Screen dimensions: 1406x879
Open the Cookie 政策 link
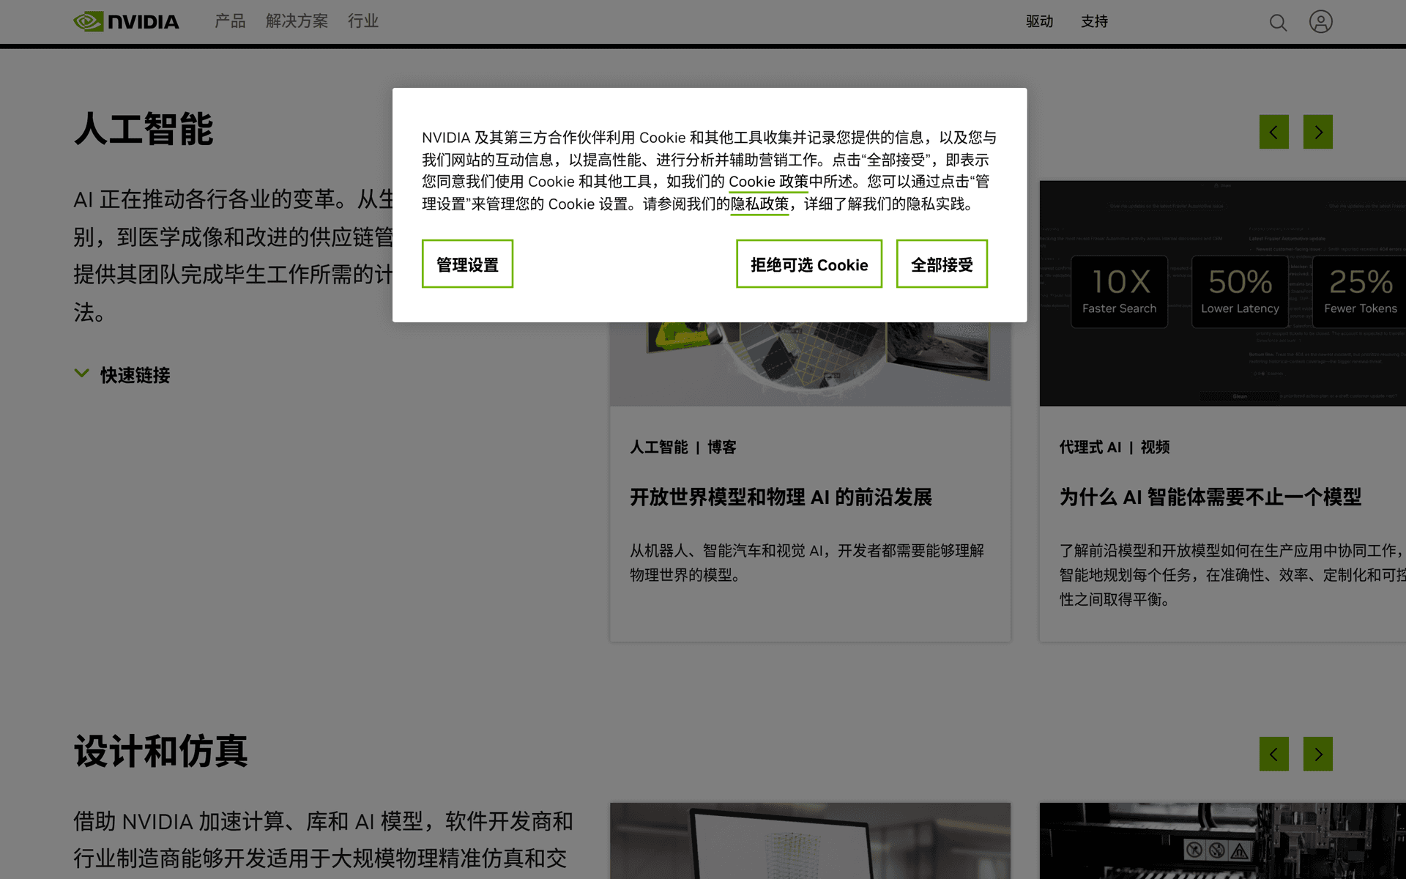[x=768, y=182]
